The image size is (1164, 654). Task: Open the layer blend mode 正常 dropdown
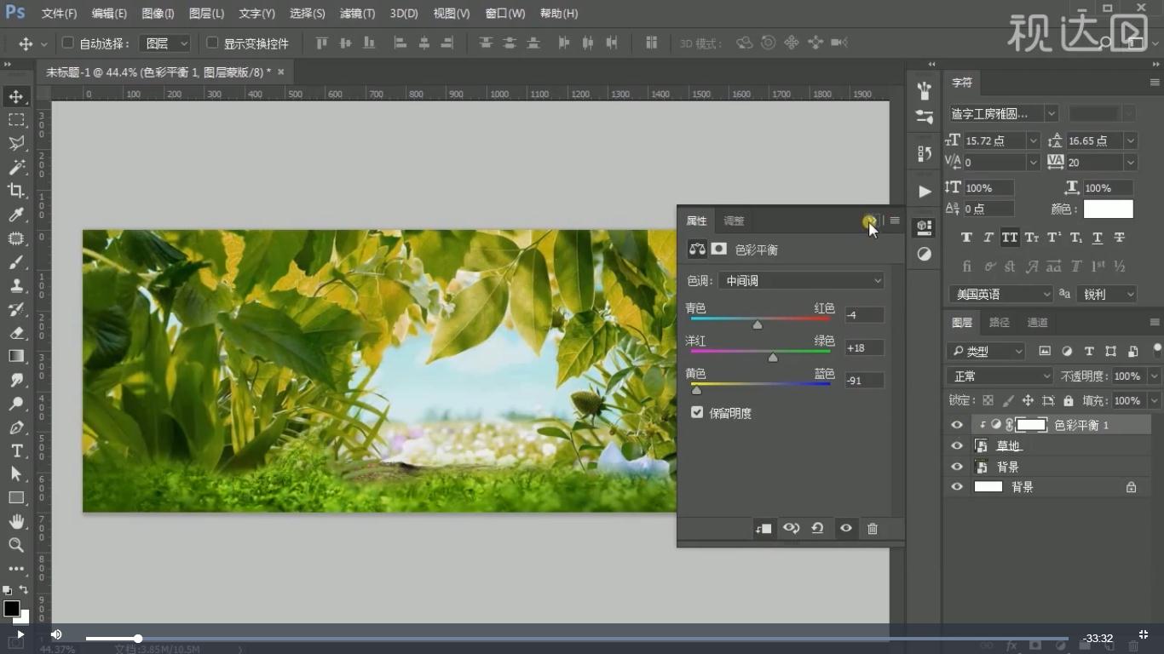point(1000,376)
